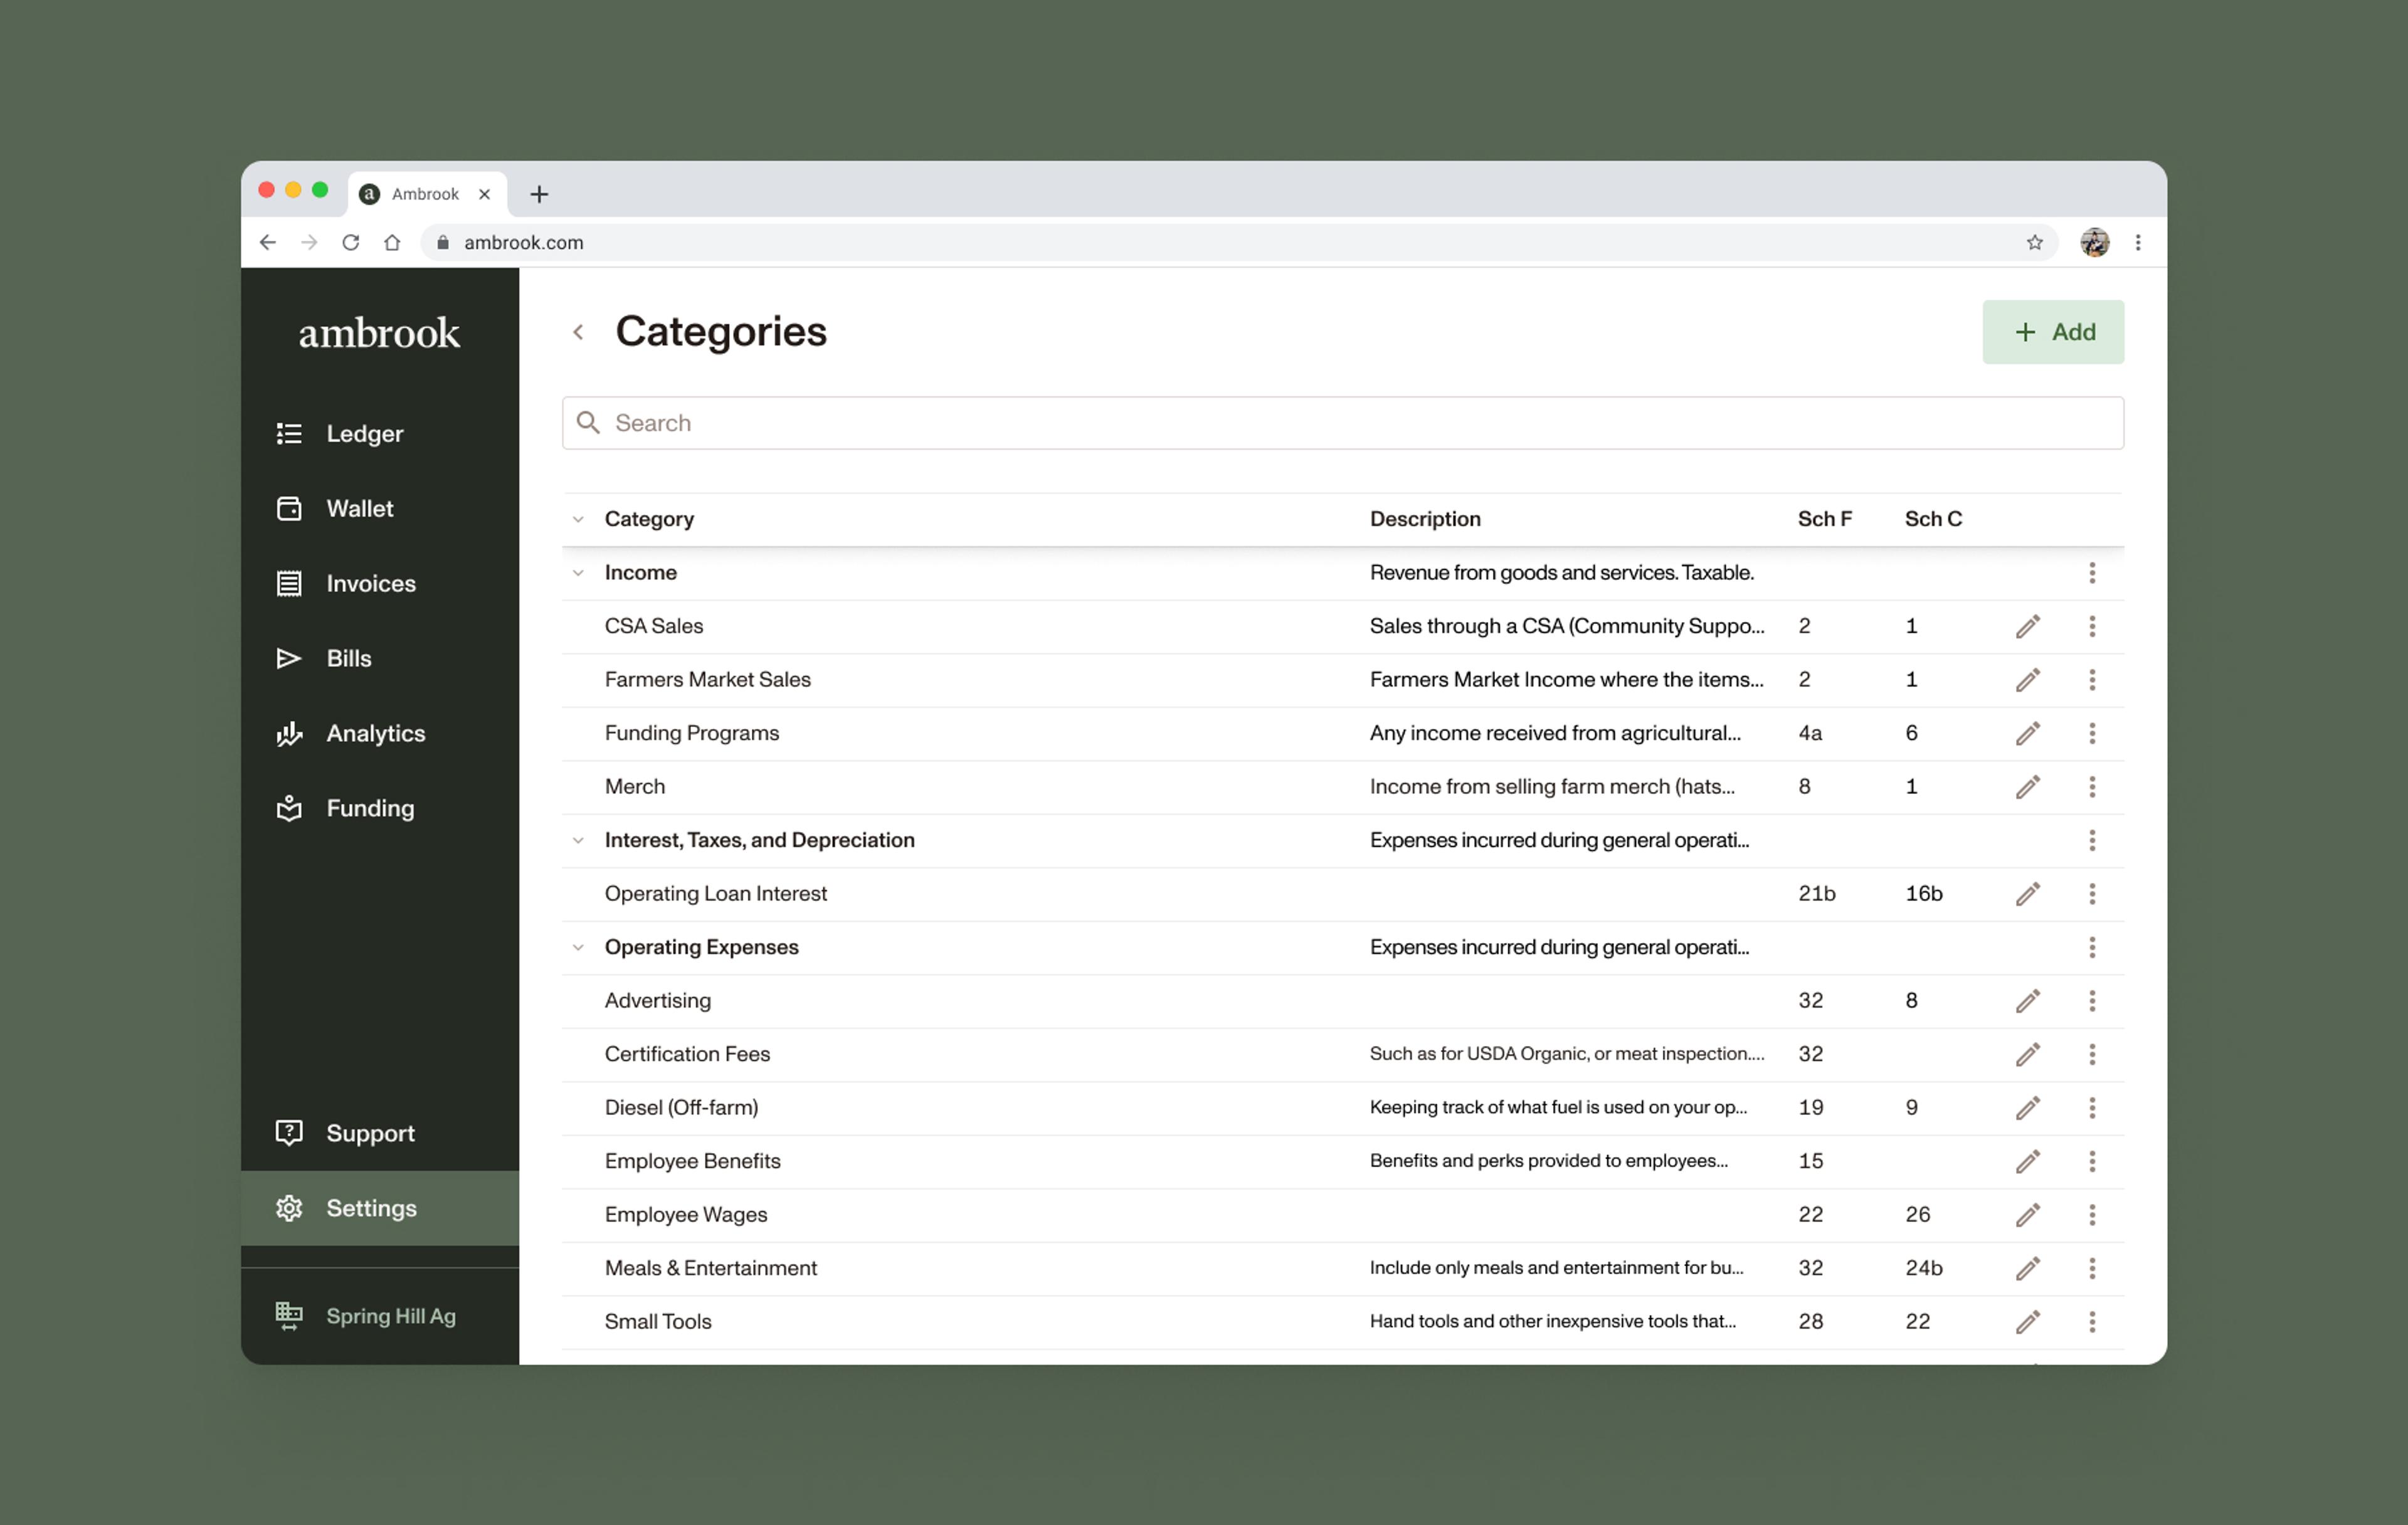Open Invoices from the sidebar
The width and height of the screenshot is (2408, 1525).
pyautogui.click(x=370, y=584)
